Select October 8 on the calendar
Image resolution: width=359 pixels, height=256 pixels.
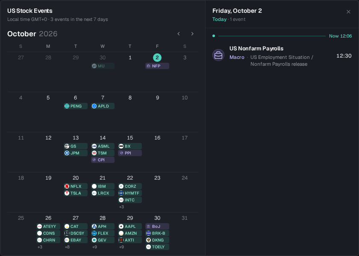pyautogui.click(x=130, y=98)
